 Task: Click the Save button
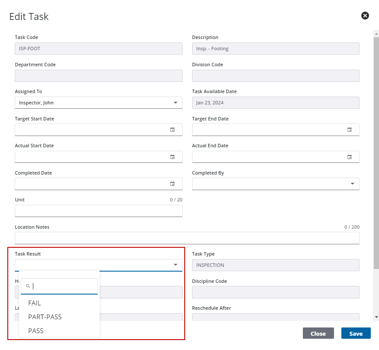(356, 334)
